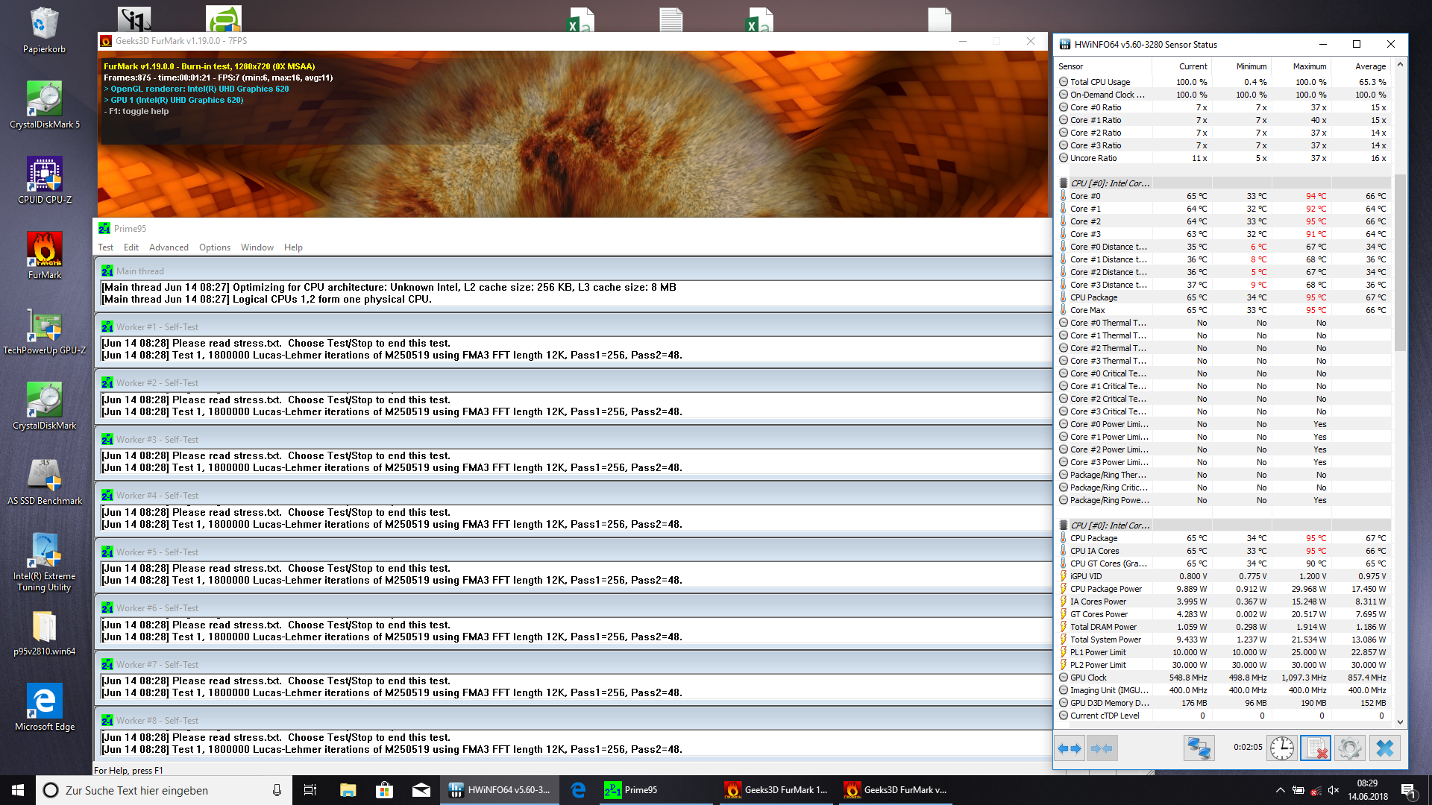
Task: Click the volume icon in system tray
Action: point(1334,790)
